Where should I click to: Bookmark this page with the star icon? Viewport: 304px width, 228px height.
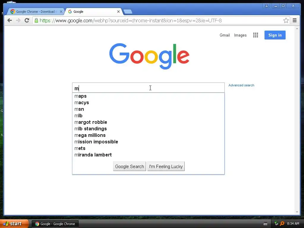[286, 20]
